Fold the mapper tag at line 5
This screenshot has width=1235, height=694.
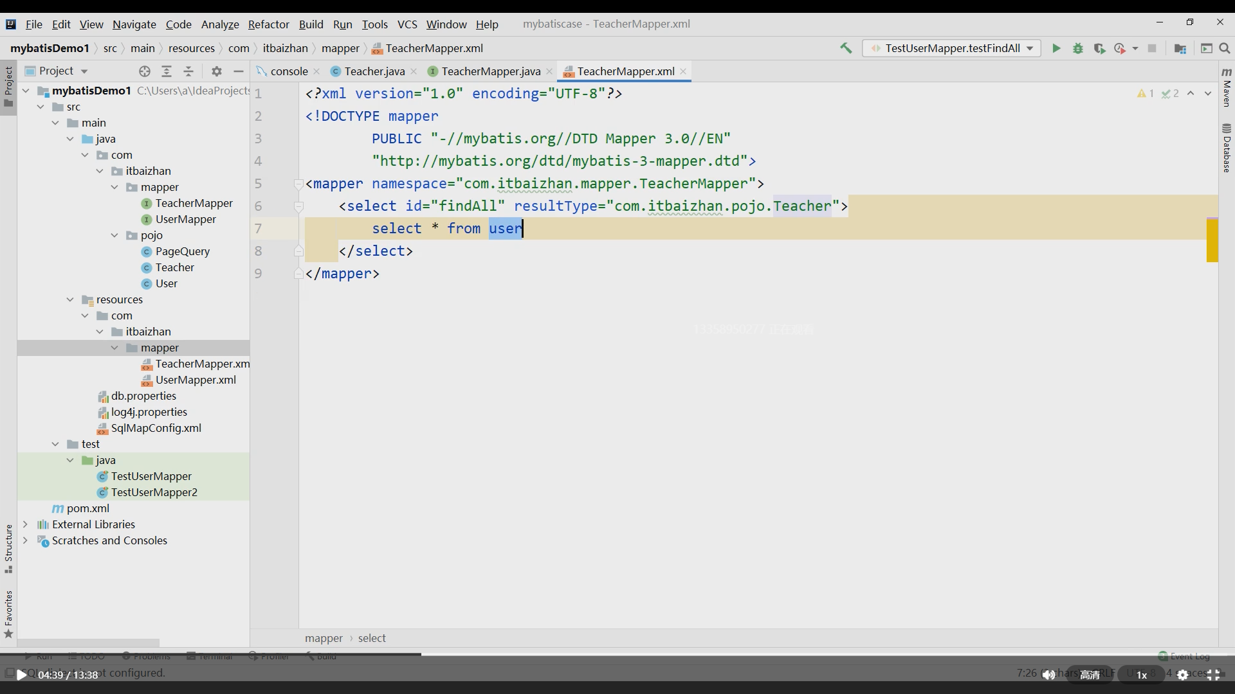(x=298, y=184)
